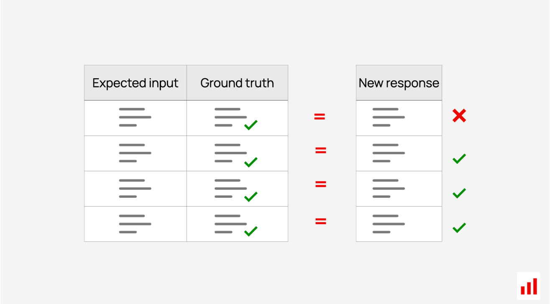
Task: Click green checkmark beside second New response row
Action: 459,158
